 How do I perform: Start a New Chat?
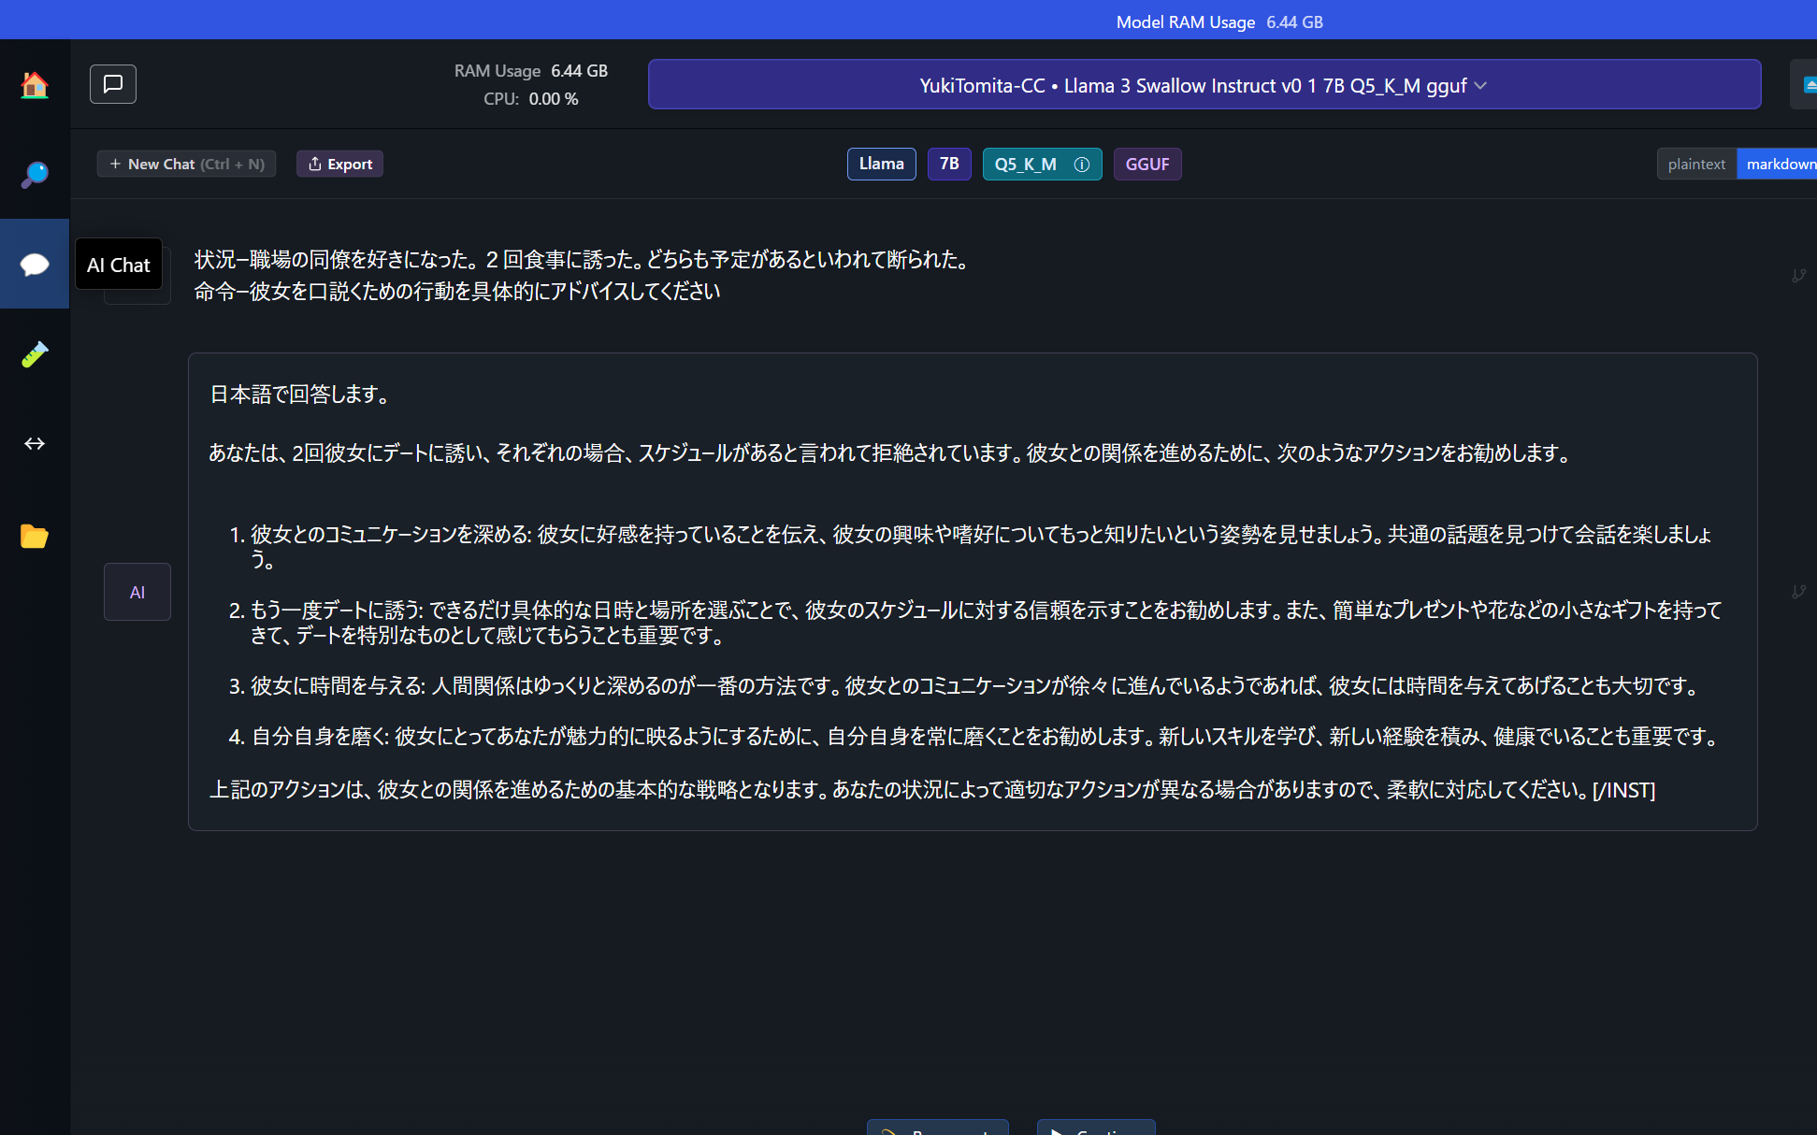(186, 165)
